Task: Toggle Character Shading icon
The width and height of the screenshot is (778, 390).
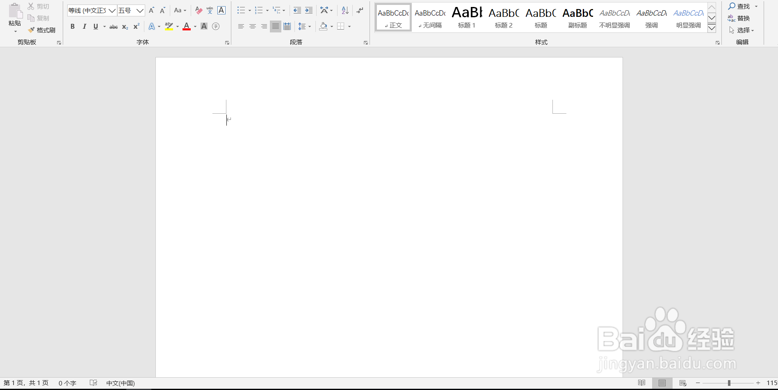Action: 204,27
